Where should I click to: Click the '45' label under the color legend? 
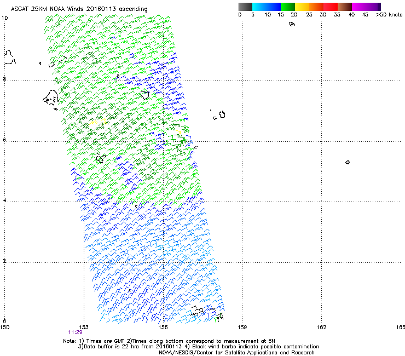tap(365, 15)
